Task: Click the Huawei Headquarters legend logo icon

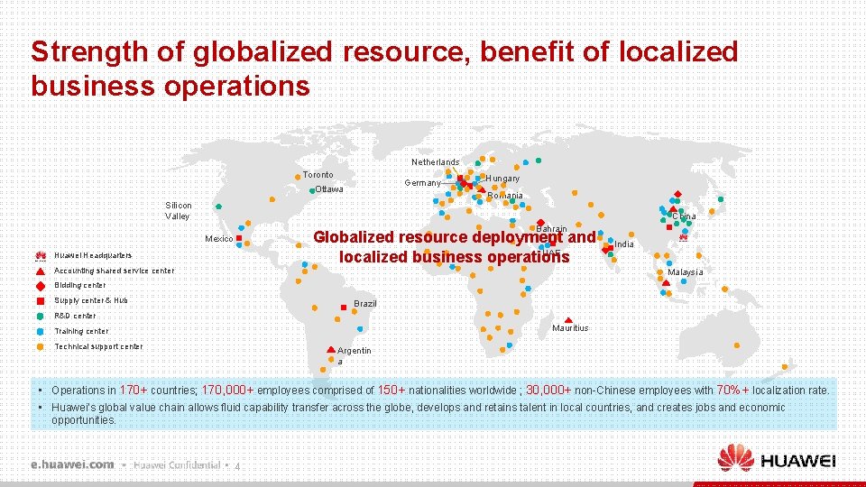Action: click(x=41, y=255)
